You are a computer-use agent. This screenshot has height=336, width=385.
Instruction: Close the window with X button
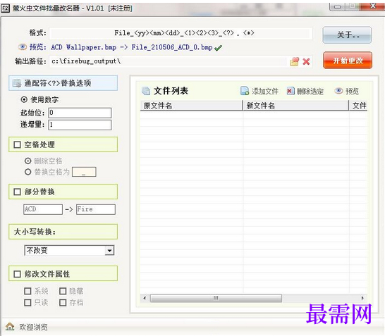click(373, 6)
